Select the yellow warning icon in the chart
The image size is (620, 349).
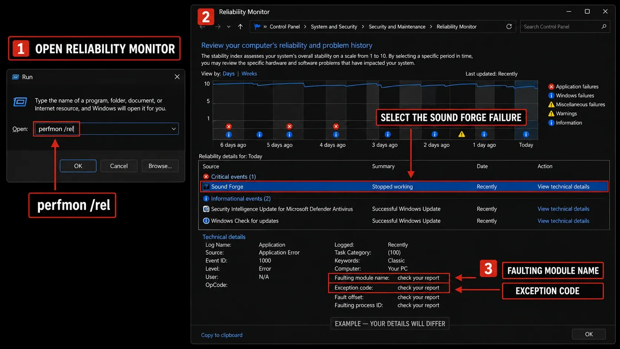pos(462,134)
